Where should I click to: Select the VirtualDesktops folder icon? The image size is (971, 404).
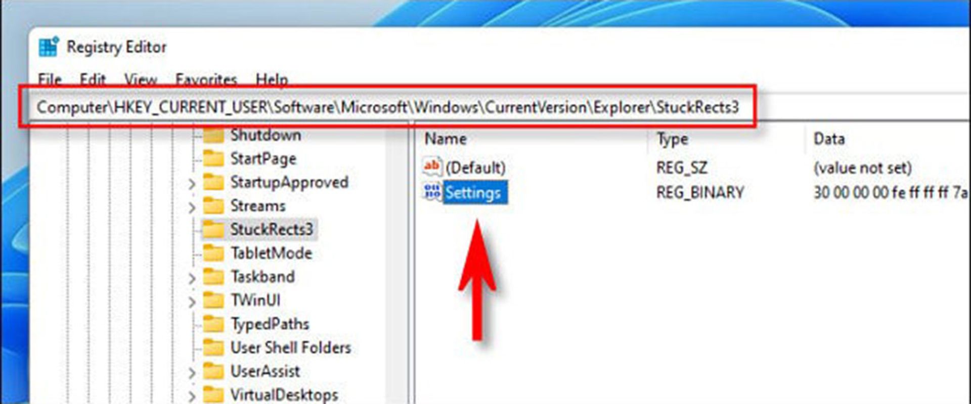pyautogui.click(x=213, y=395)
